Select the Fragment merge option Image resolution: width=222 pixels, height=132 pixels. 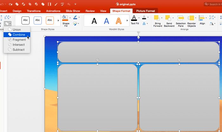pos(19,40)
